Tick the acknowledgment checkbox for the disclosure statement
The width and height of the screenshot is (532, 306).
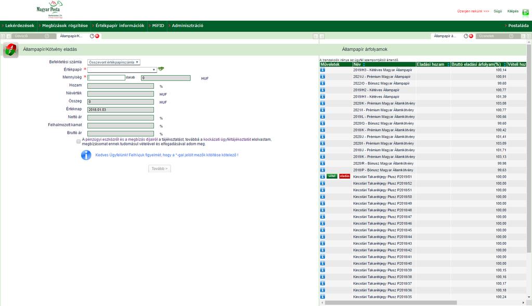pyautogui.click(x=79, y=141)
